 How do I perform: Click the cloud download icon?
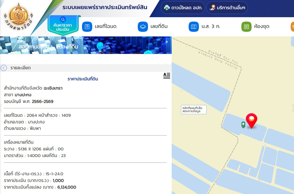(x=167, y=8)
